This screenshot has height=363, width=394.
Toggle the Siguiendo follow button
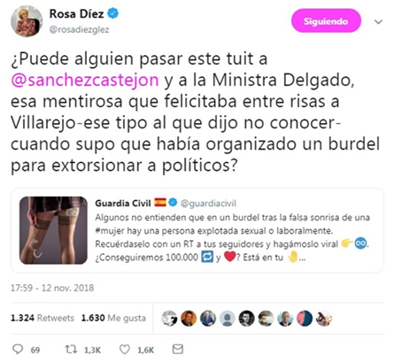pyautogui.click(x=326, y=21)
